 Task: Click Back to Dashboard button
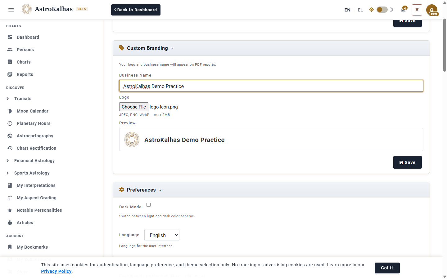pos(136,10)
